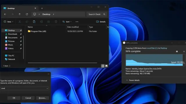Expand the chevron before Desktop in address bar
Viewport: 186px width, 104px height.
coord(39,14)
